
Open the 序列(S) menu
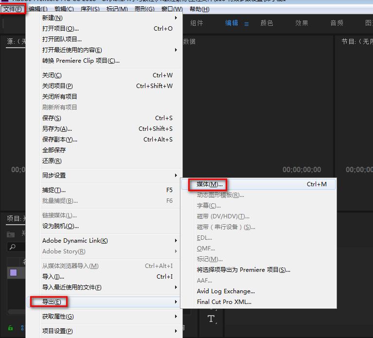(90, 9)
